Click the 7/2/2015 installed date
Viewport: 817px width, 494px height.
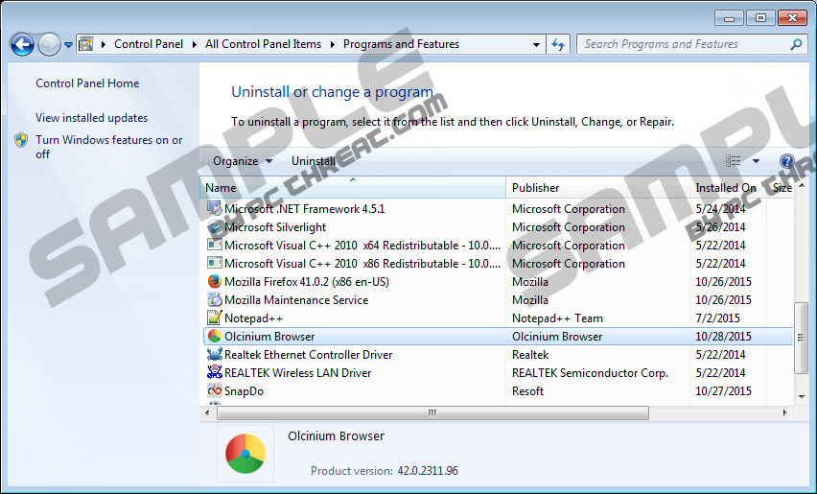pos(717,318)
